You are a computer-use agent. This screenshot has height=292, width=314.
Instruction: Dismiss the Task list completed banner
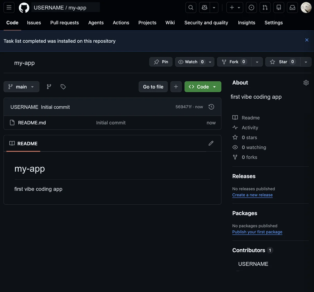(x=307, y=40)
